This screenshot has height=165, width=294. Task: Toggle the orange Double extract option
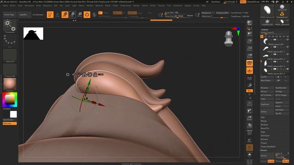pos(271,161)
